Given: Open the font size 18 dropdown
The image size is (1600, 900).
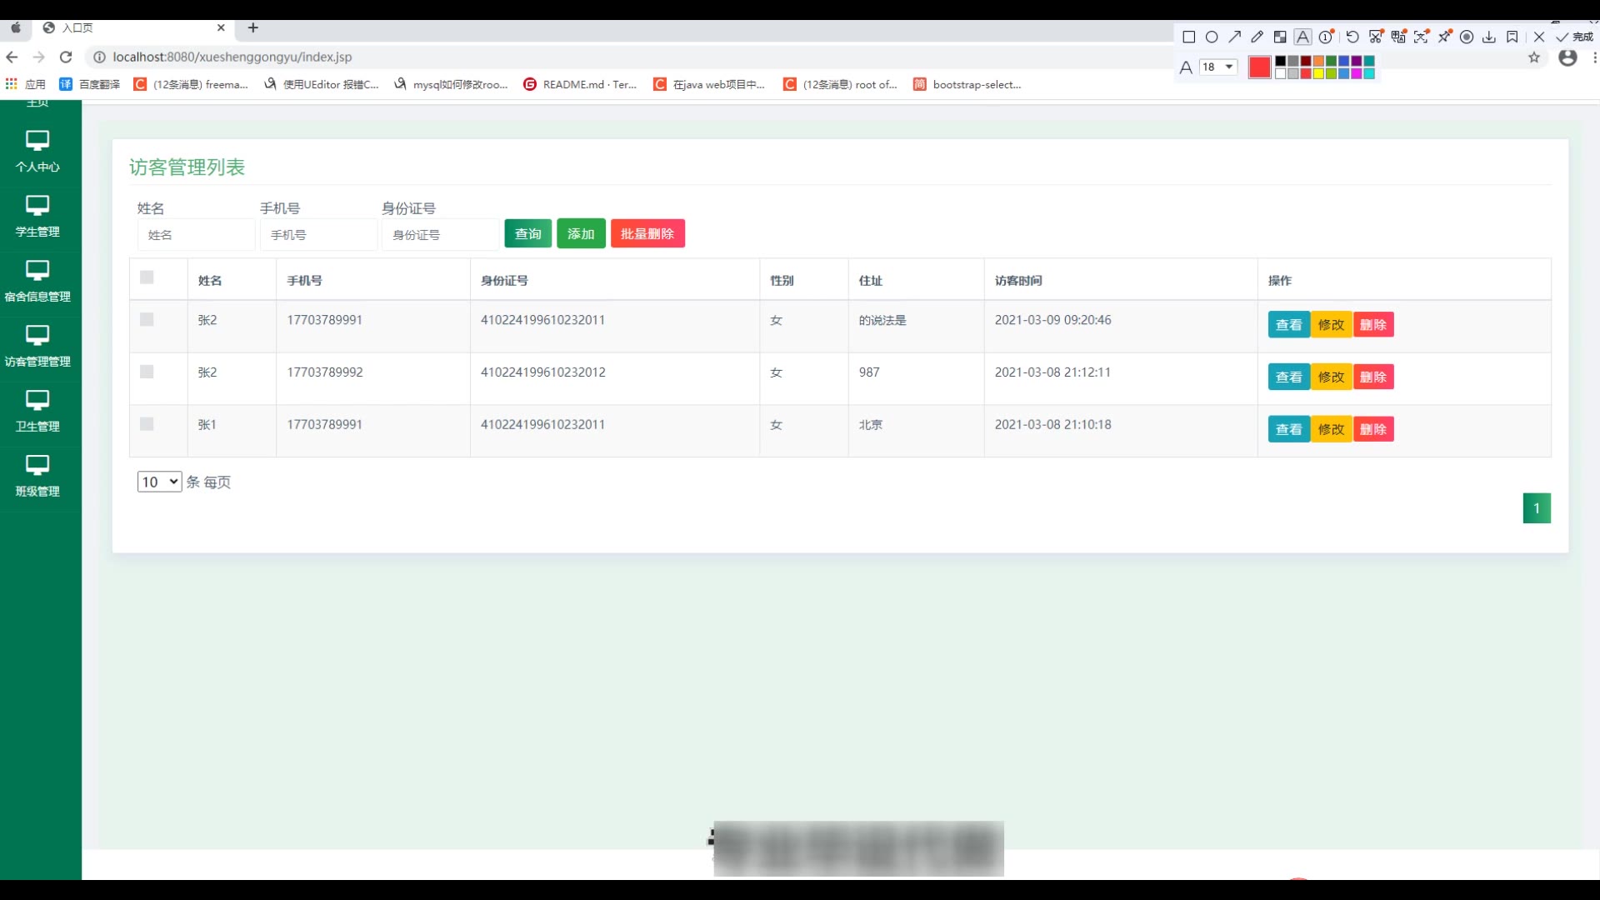Looking at the screenshot, I should point(1217,67).
